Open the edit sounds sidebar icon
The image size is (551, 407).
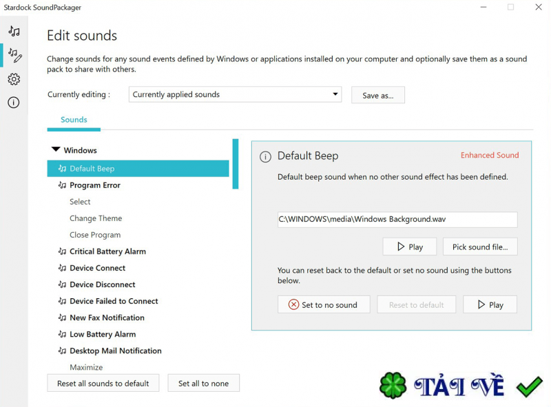[14, 55]
